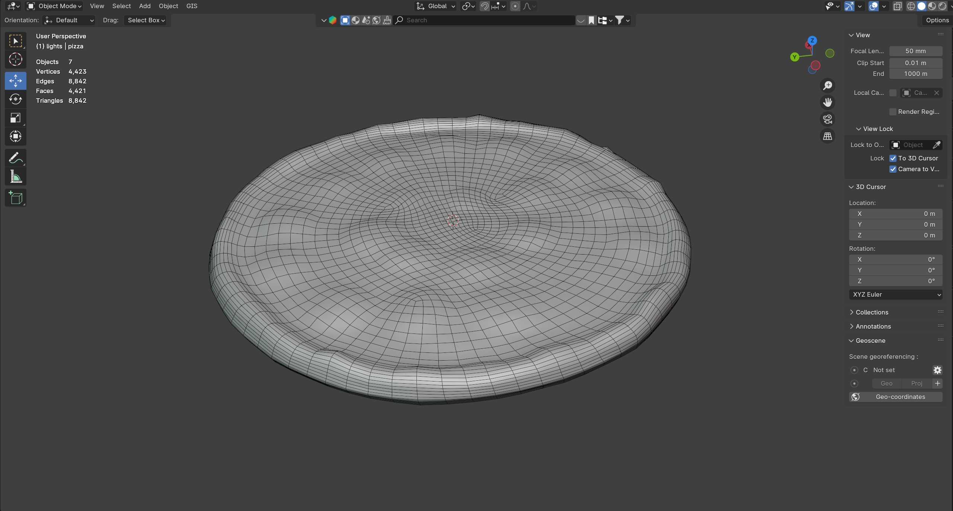Screen dimensions: 953x511
Task: Click the Options button
Action: [937, 20]
